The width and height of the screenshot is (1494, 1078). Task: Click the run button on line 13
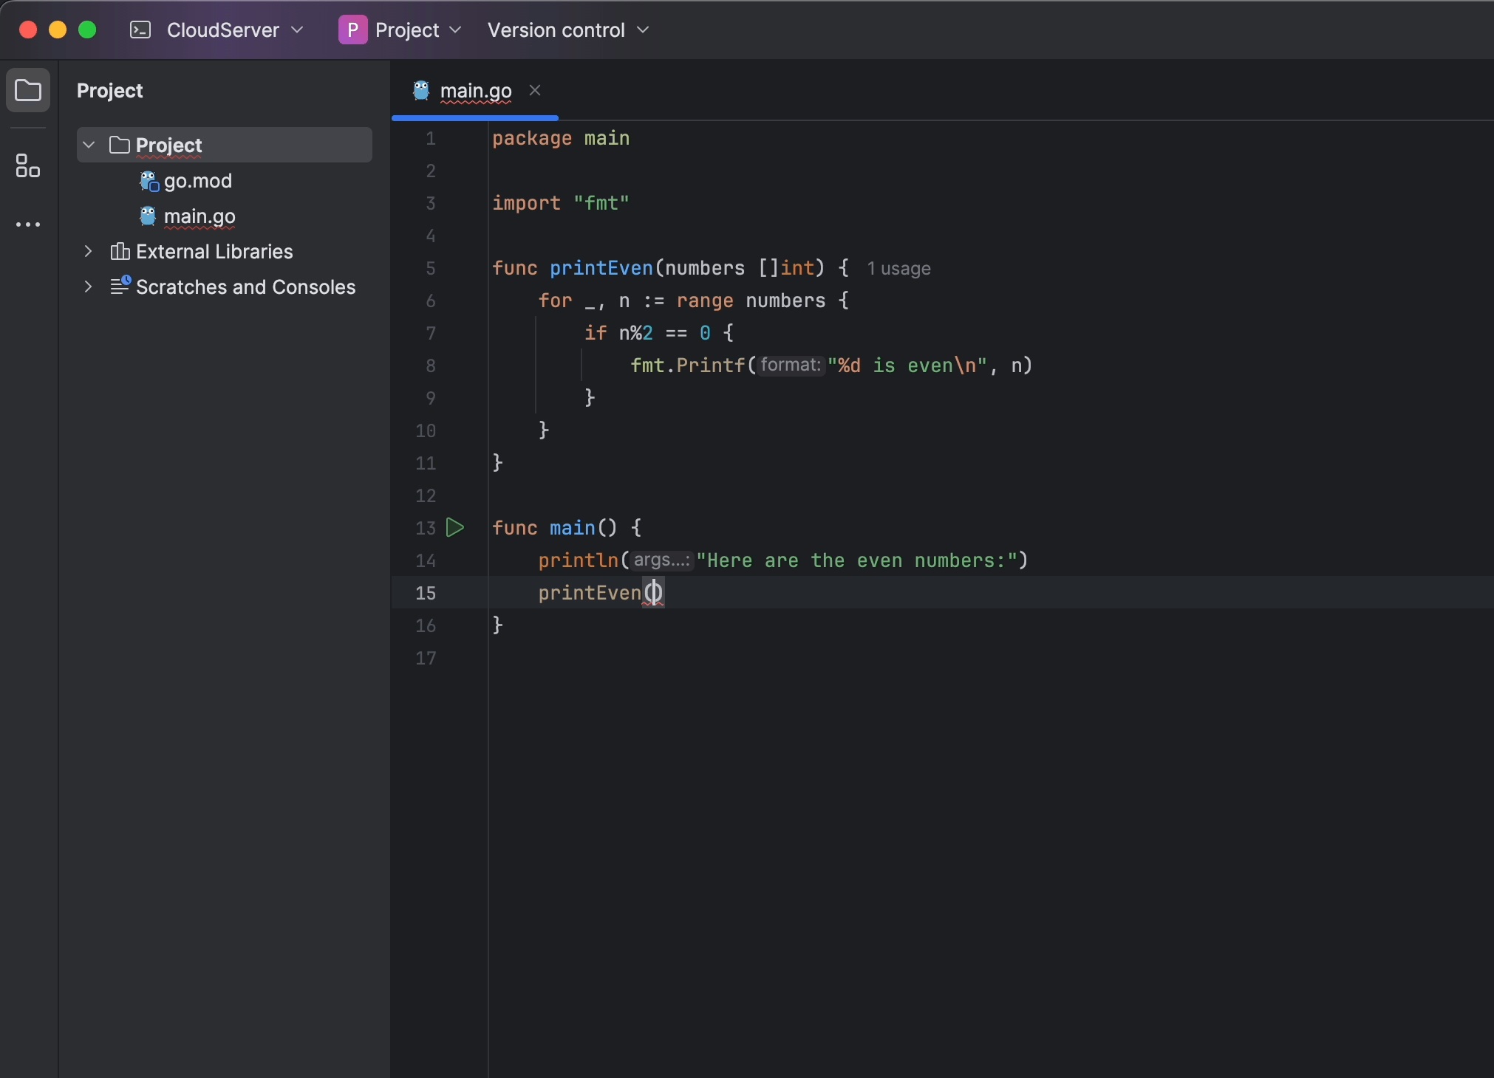(454, 529)
